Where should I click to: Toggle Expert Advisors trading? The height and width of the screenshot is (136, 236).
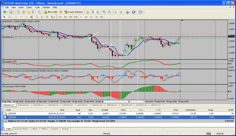point(73,12)
